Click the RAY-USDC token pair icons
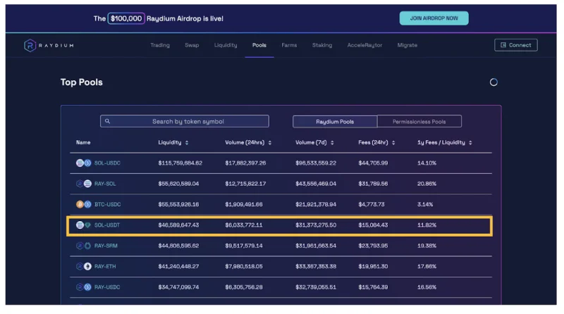 point(83,287)
